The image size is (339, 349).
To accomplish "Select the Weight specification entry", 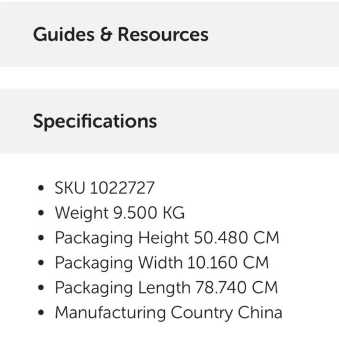I will tap(120, 213).
